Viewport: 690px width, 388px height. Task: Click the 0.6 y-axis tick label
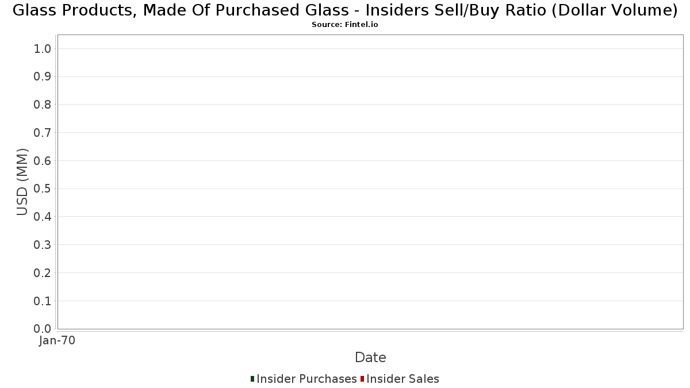pyautogui.click(x=43, y=161)
